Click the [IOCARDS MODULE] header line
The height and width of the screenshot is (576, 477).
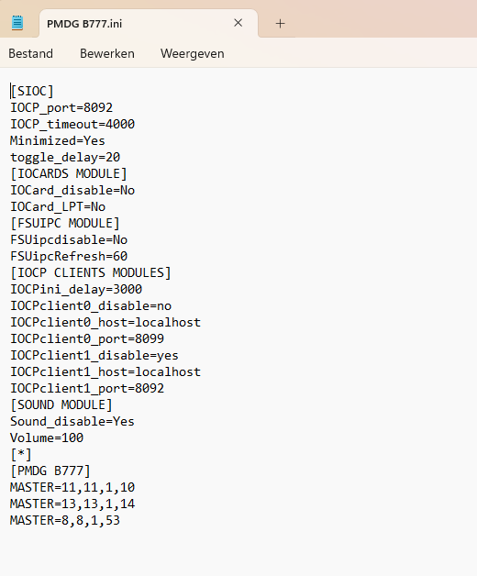pyautogui.click(x=69, y=173)
